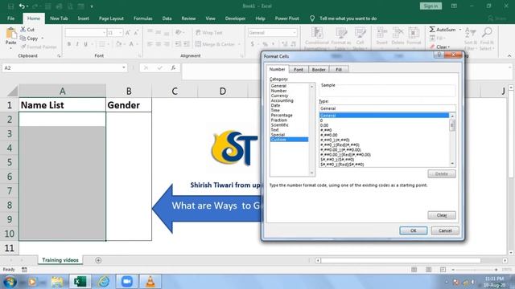Click the Windows Start orb

[x=10, y=282]
